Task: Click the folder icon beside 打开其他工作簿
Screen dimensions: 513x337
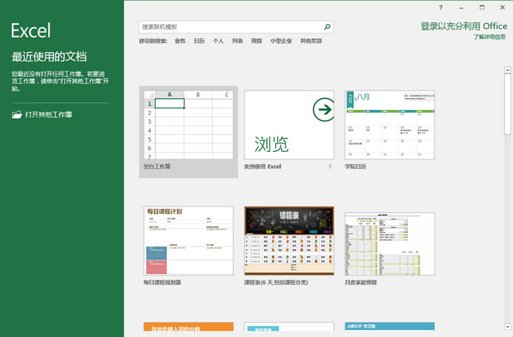Action: (x=17, y=114)
